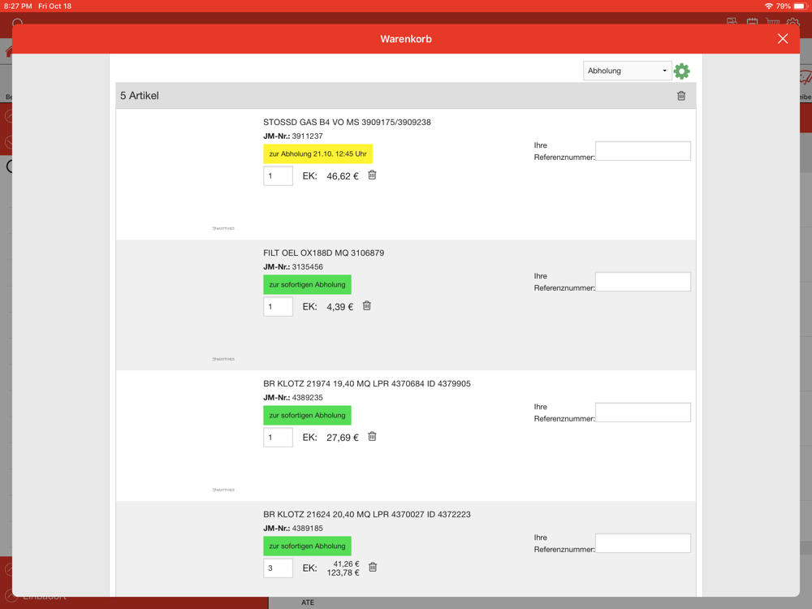Screen dimensions: 812x609
Task: Remove BR KLOTZ 21624 item via trash icon
Action: click(x=373, y=567)
